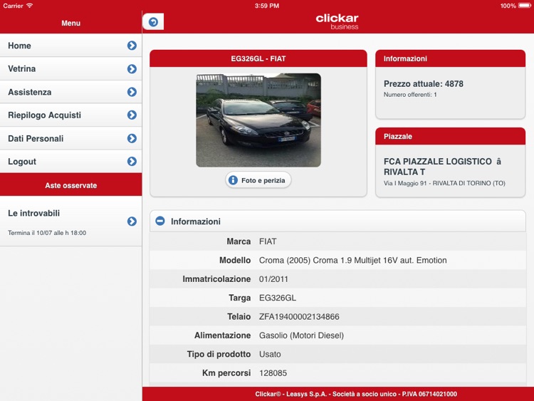Click the Telaio value ZFA19400002134866

299,316
